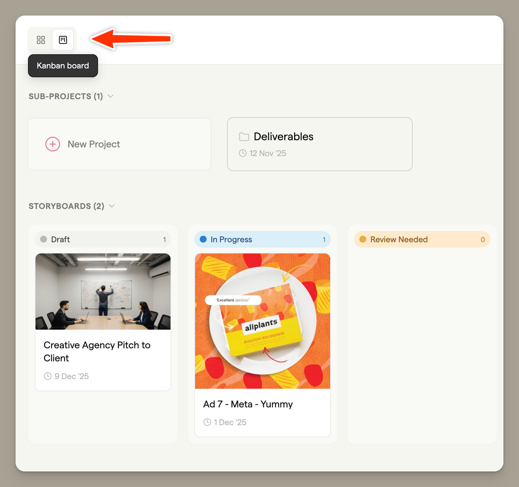This screenshot has width=519, height=487.
Task: Click the clock icon beside 1 Dec '25
Action: coord(207,422)
